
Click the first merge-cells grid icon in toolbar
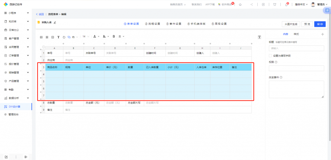pyautogui.click(x=41, y=37)
